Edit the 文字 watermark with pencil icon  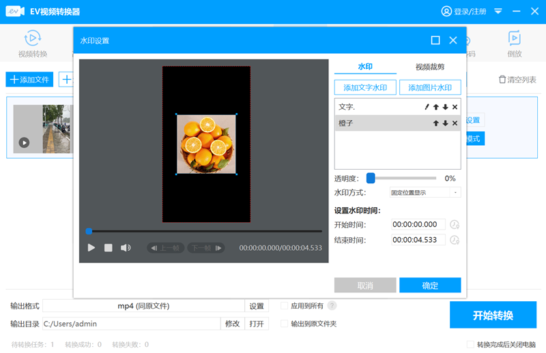pyautogui.click(x=427, y=107)
